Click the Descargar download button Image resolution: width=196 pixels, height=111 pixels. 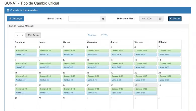click(16, 19)
